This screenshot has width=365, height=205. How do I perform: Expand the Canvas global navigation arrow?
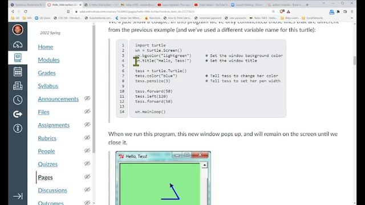pyautogui.click(x=18, y=196)
